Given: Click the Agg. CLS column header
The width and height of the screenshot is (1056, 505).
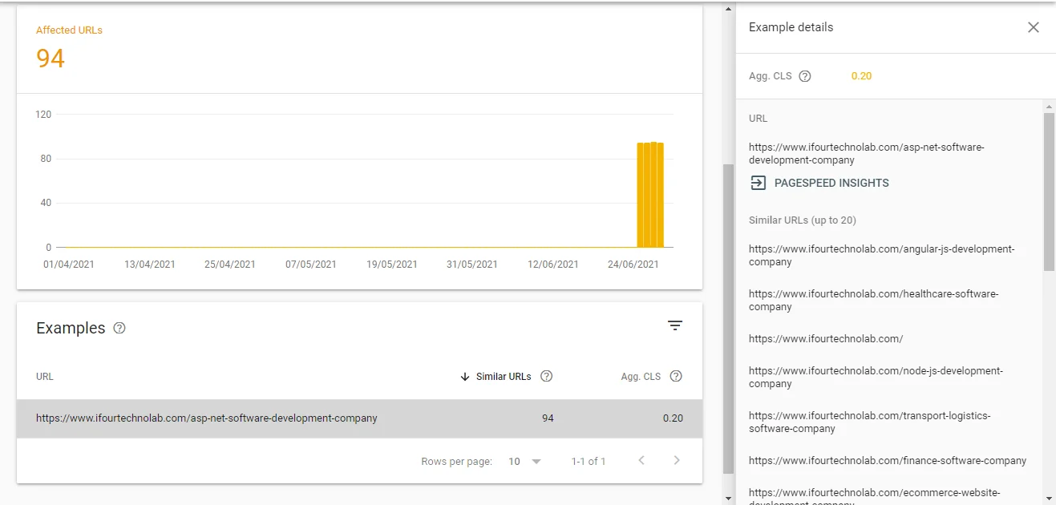Looking at the screenshot, I should (641, 377).
